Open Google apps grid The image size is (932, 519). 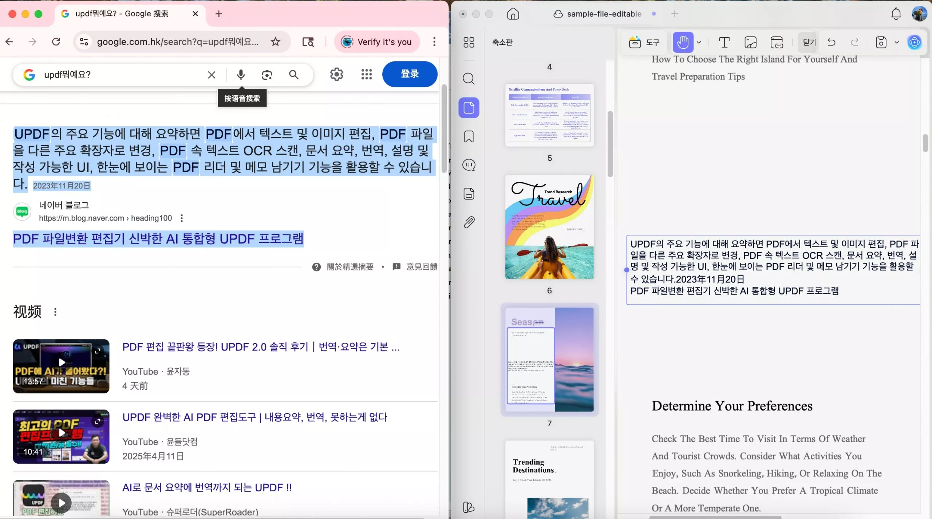tap(367, 74)
